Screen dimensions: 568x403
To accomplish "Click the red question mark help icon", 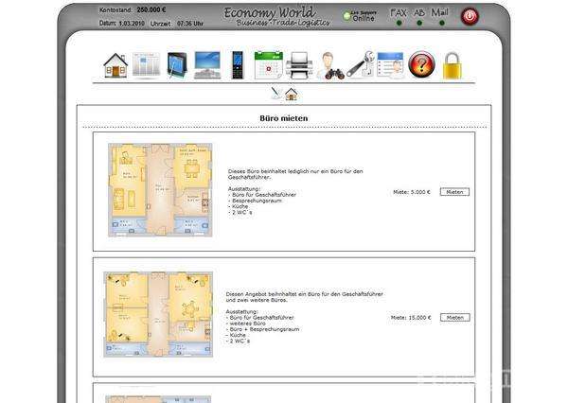I will point(421,66).
